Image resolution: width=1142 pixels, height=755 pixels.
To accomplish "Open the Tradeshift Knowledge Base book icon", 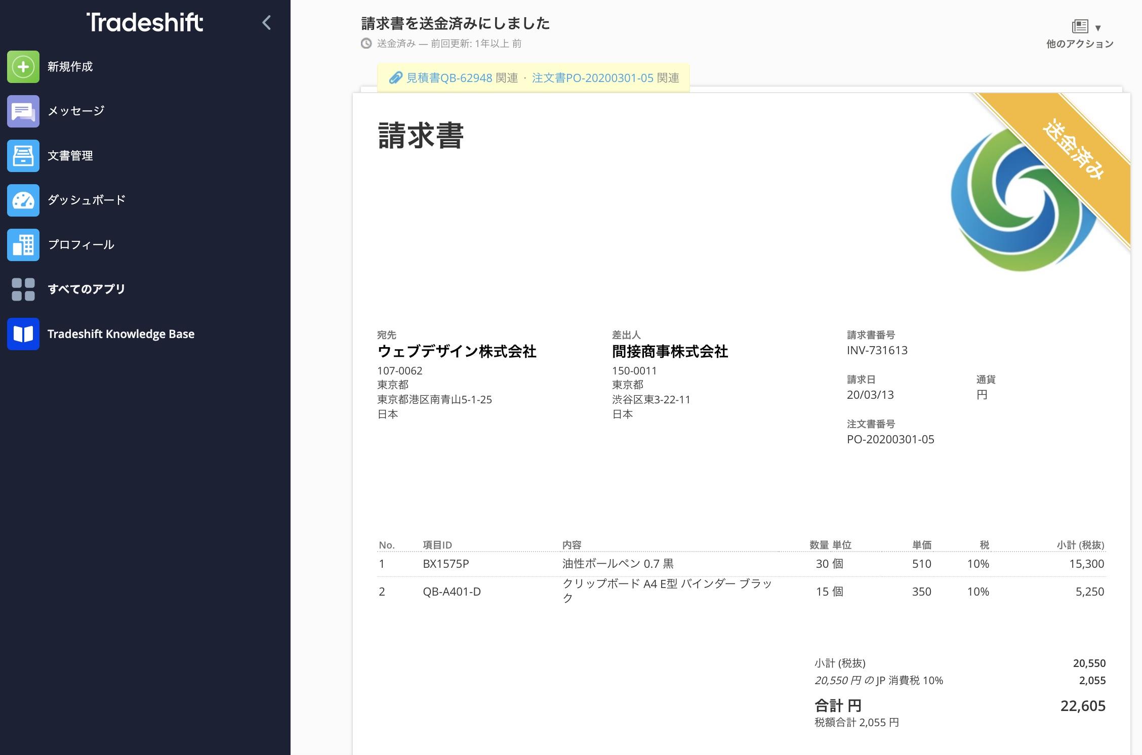I will [22, 333].
